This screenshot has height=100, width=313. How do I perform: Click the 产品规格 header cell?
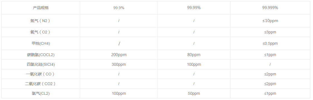click(41, 8)
